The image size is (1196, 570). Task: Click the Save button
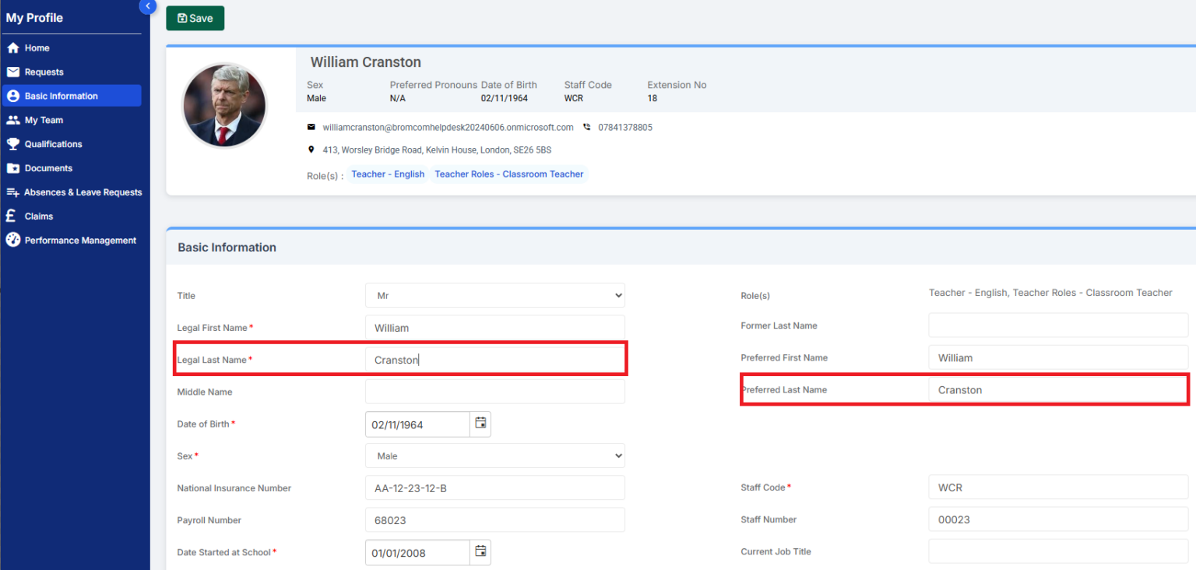click(x=195, y=18)
